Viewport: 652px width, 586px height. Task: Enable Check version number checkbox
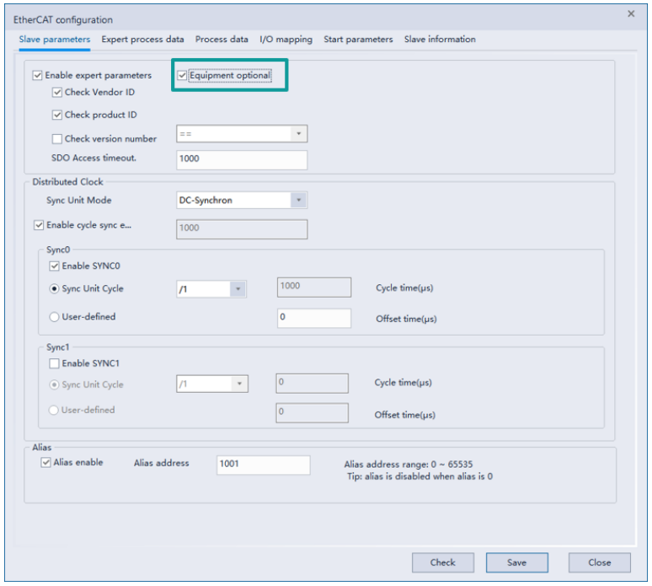(57, 139)
